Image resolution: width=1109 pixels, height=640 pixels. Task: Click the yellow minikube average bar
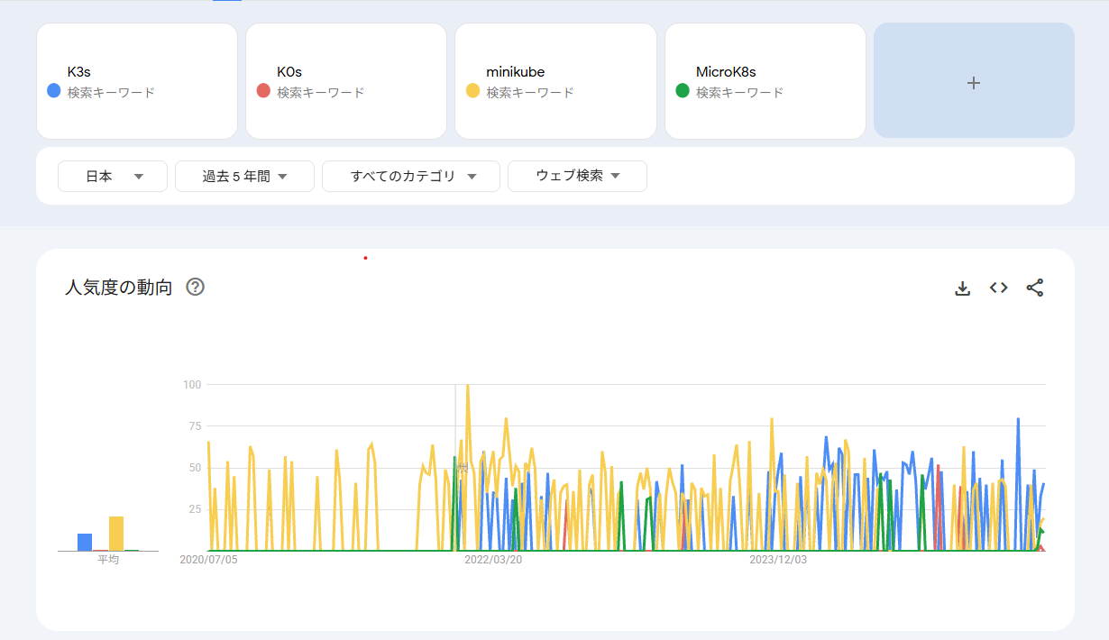click(x=116, y=534)
